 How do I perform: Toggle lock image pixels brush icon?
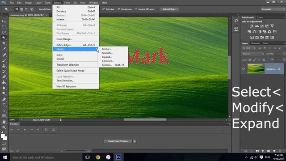point(254,59)
